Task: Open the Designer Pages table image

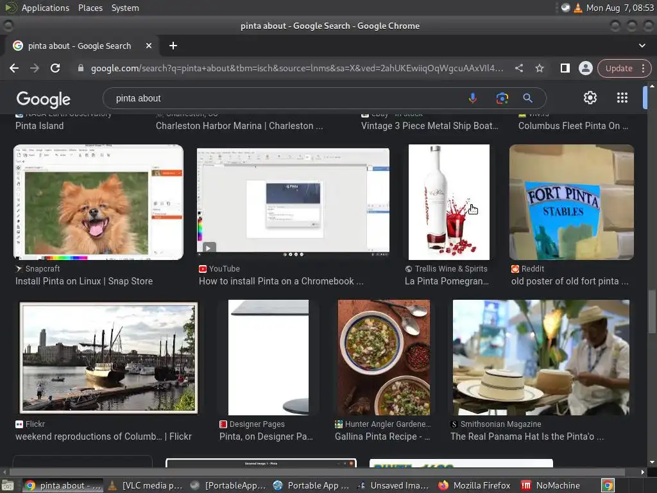Action: coord(268,357)
